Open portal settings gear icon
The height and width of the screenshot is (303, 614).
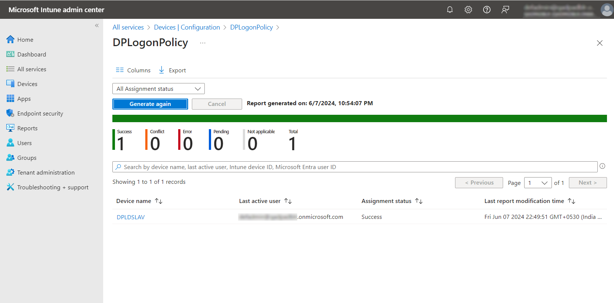coord(468,10)
